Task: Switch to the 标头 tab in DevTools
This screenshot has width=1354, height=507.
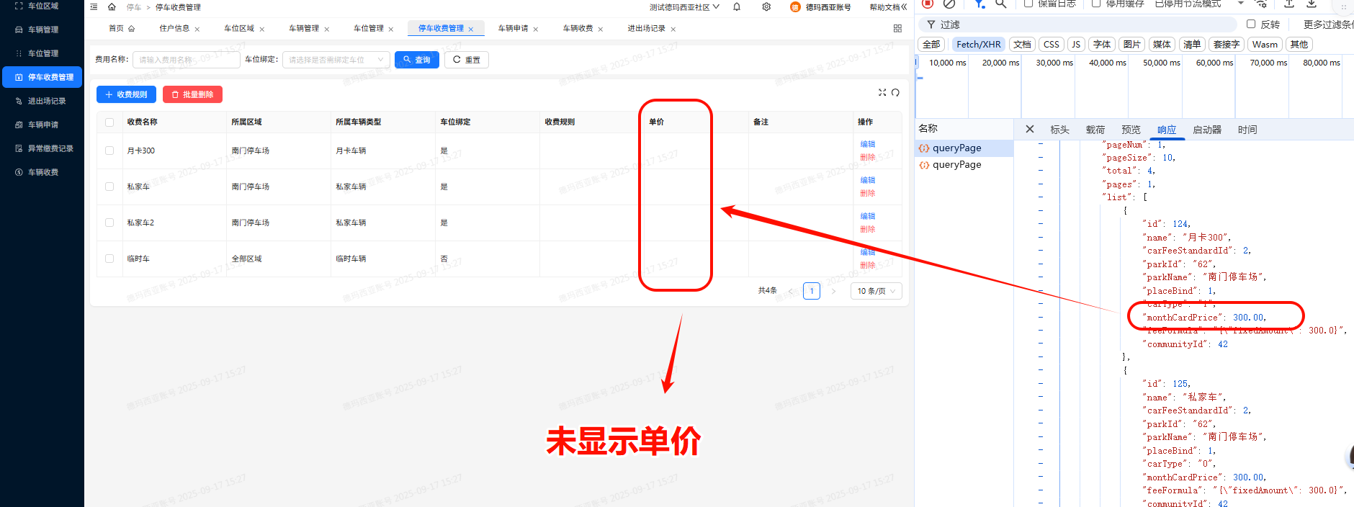Action: point(1059,130)
